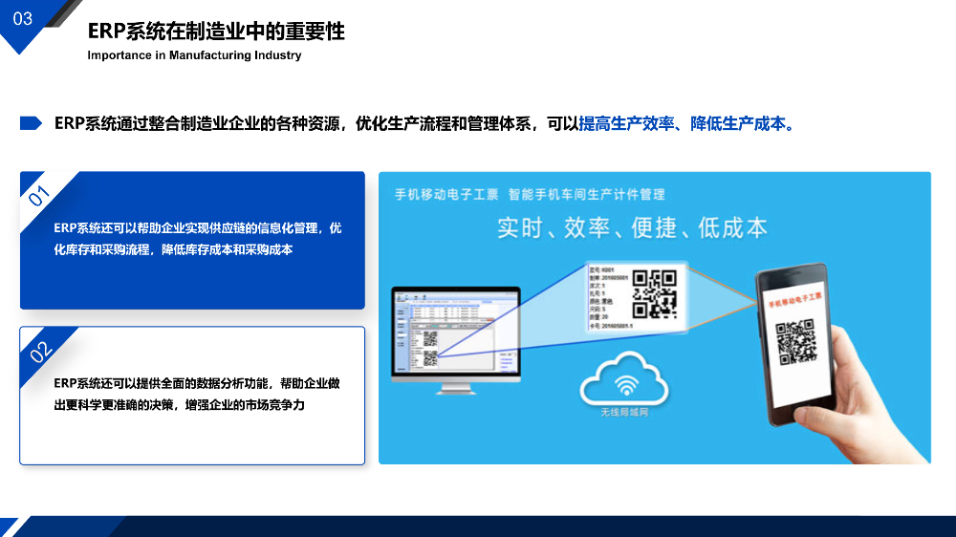Image resolution: width=956 pixels, height=537 pixels.
Task: Click the 01 corner label
Action: tap(38, 196)
